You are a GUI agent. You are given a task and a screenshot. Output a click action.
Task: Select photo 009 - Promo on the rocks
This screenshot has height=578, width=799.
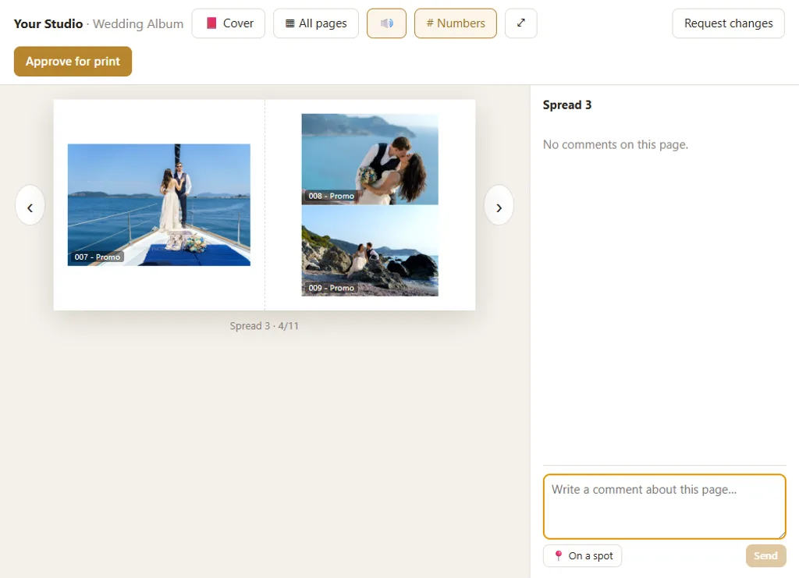pos(370,250)
